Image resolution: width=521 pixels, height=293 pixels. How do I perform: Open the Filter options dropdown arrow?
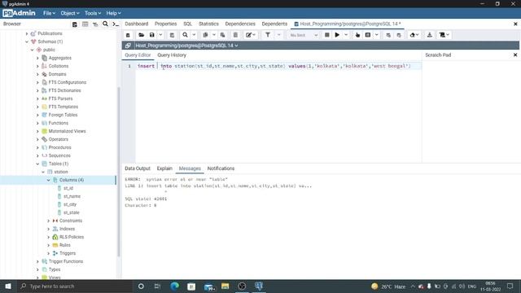coord(278,35)
